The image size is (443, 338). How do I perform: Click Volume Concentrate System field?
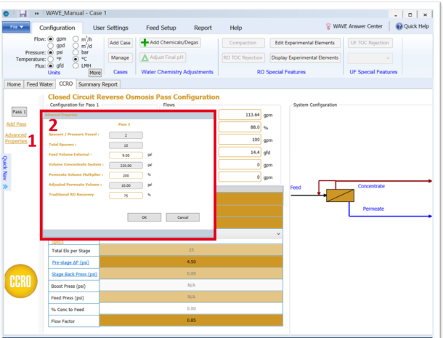(x=126, y=166)
